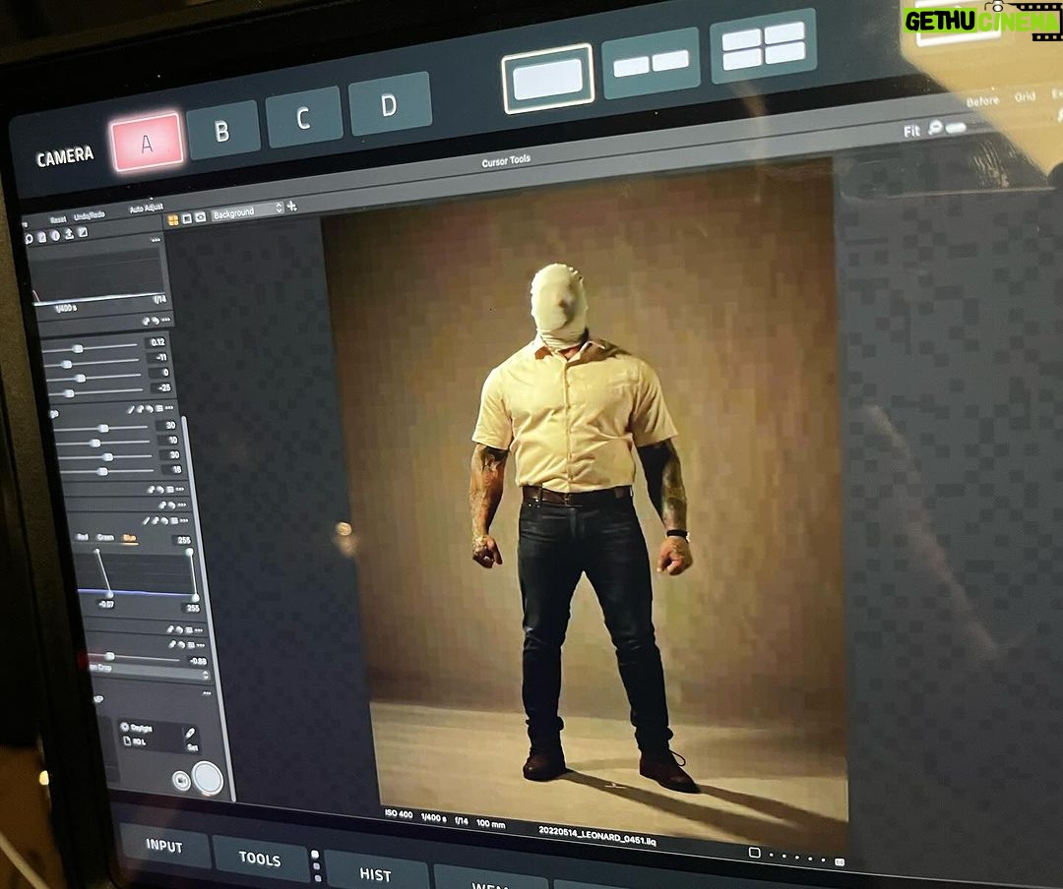The image size is (1063, 889).
Task: Toggle Grid overlay in toolbar
Action: [1025, 97]
